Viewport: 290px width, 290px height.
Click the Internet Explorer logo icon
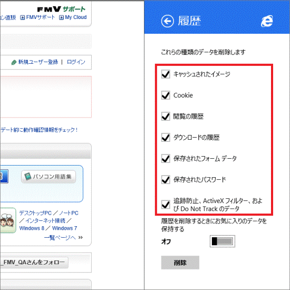(x=267, y=21)
